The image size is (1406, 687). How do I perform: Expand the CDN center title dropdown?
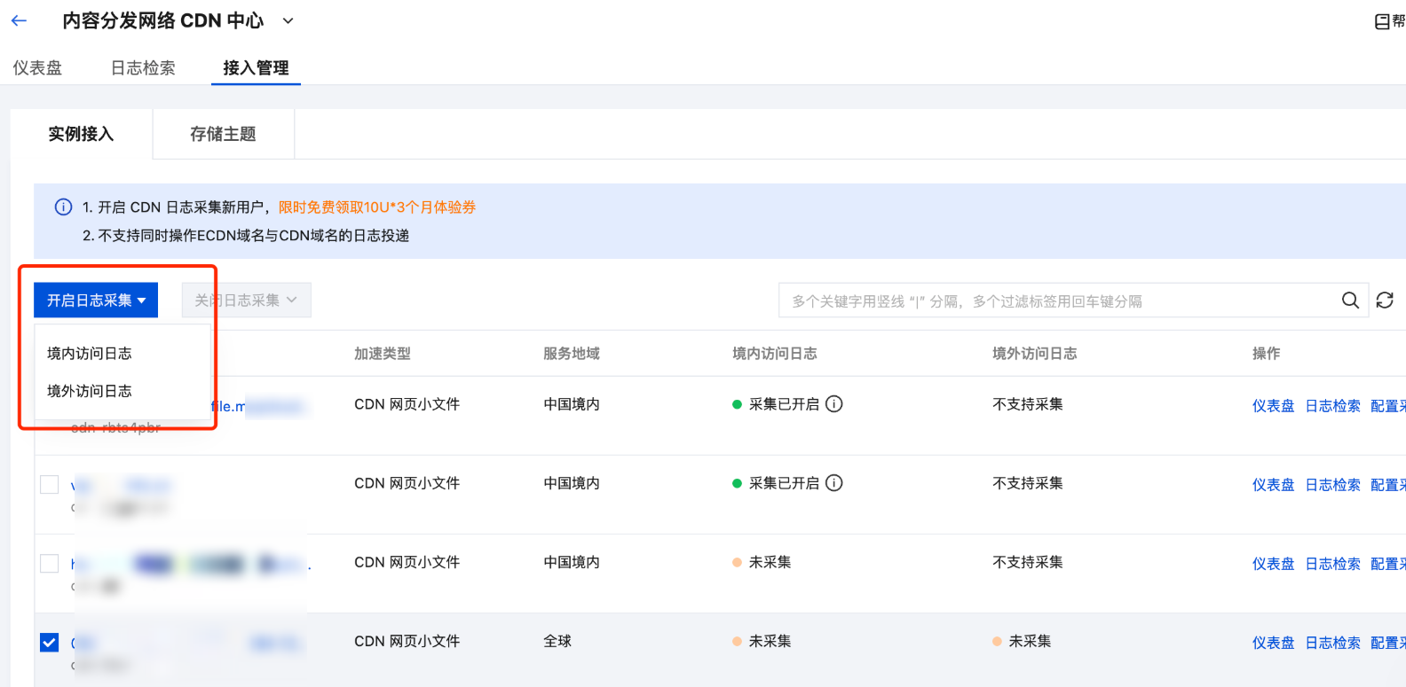288,20
